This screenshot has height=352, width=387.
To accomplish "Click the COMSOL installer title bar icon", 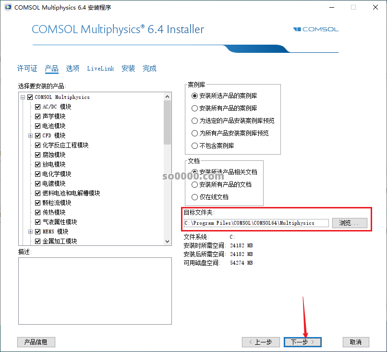I will pyautogui.click(x=7, y=7).
